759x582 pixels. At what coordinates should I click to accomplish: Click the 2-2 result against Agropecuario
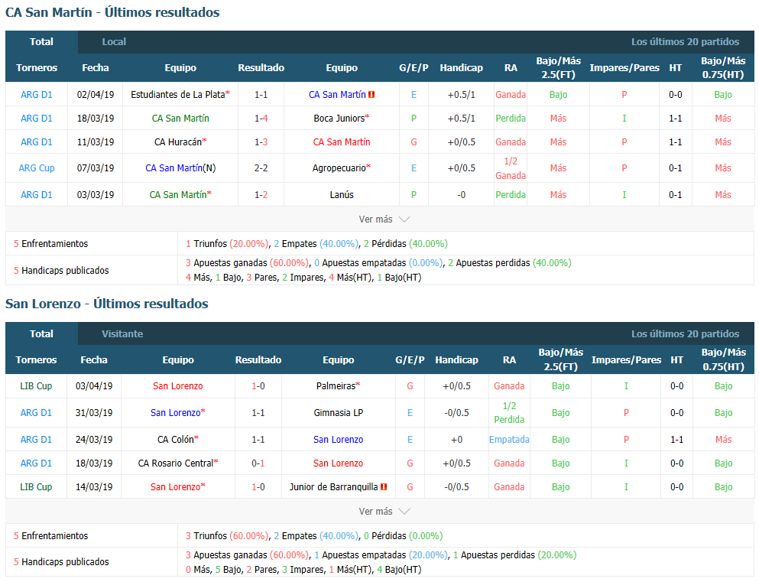click(261, 168)
